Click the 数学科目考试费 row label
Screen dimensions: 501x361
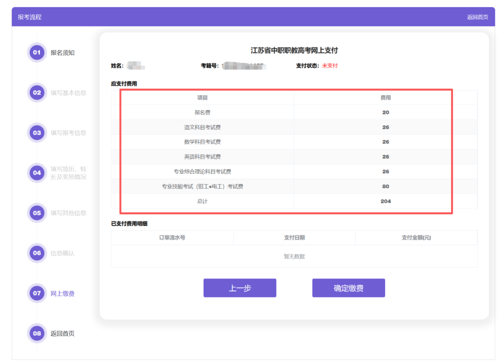(x=202, y=142)
